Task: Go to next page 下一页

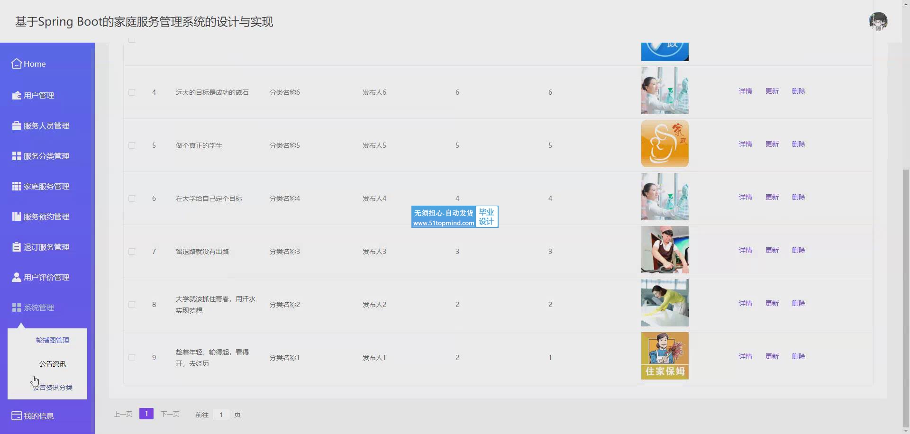Action: point(170,414)
